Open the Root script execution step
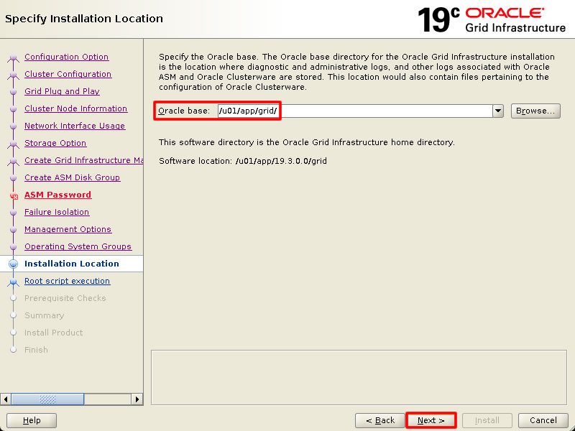 [x=67, y=281]
